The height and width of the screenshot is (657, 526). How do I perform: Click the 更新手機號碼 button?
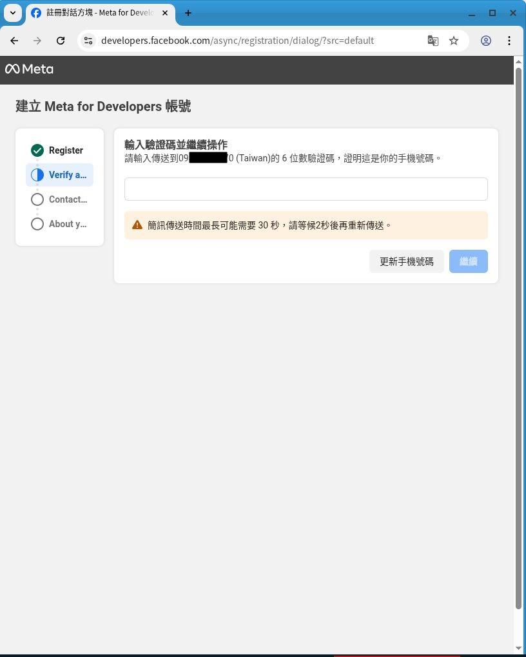[406, 261]
